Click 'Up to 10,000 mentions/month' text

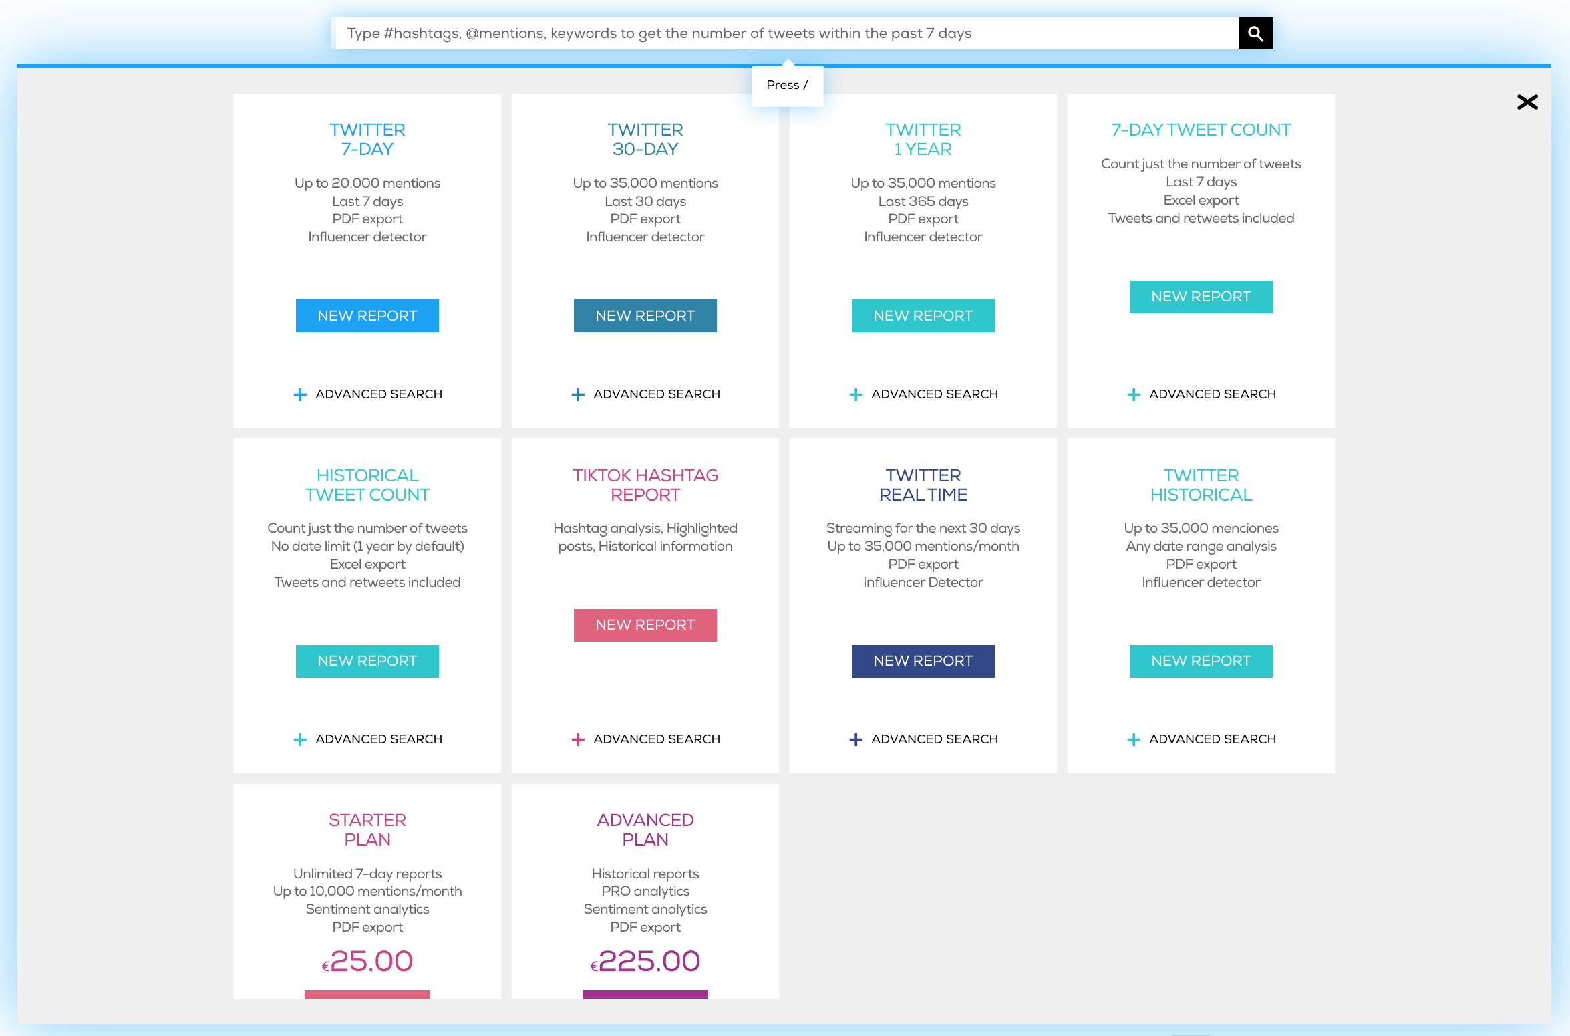pyautogui.click(x=367, y=891)
